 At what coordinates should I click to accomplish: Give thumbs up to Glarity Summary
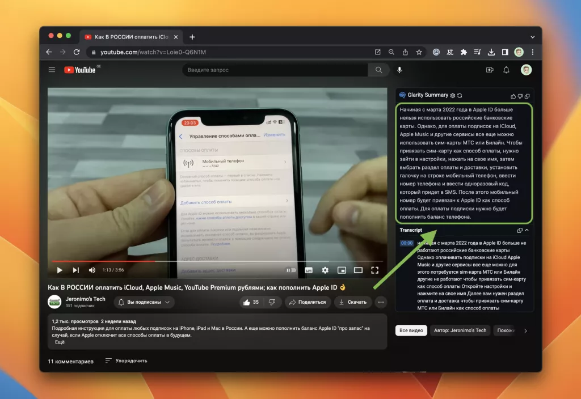(x=513, y=96)
